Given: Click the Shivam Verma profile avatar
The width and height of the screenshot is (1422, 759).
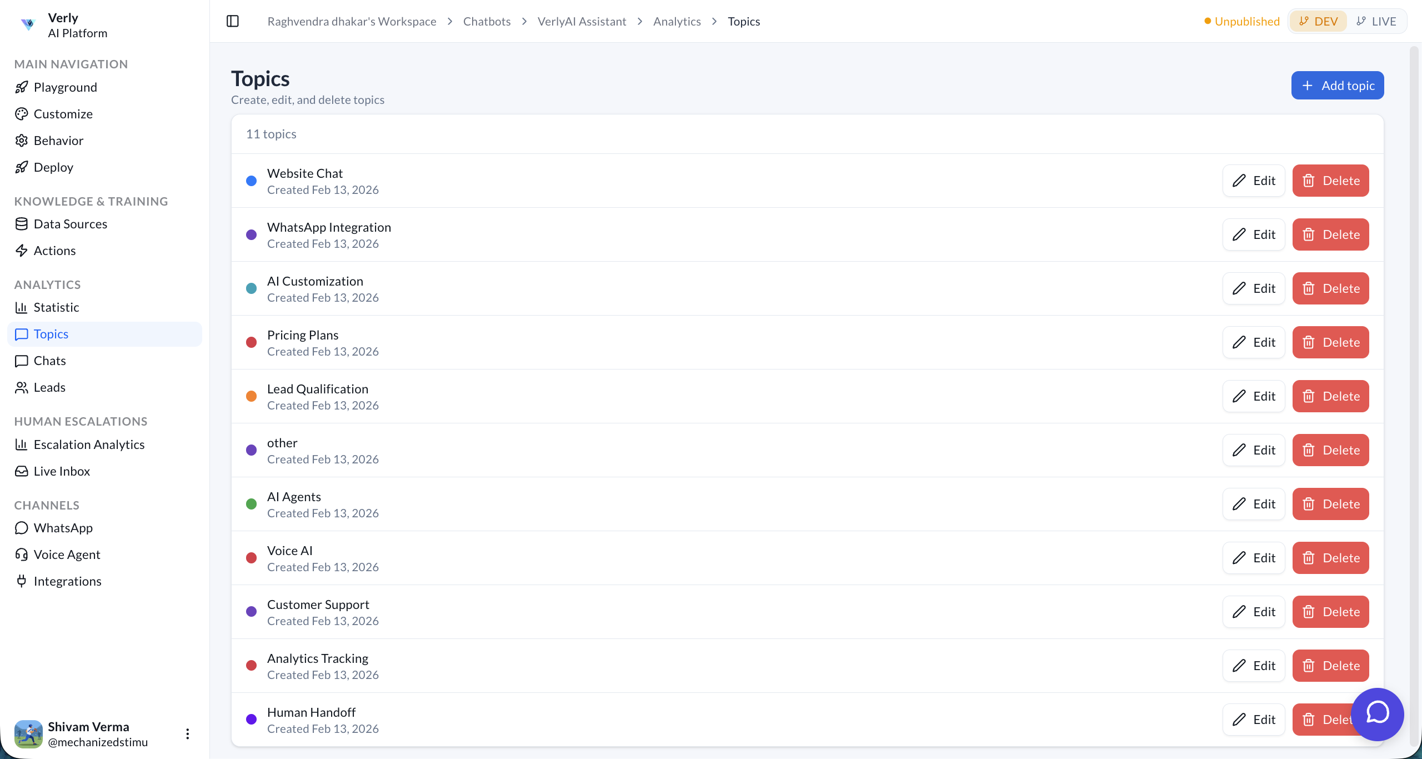Looking at the screenshot, I should (28, 733).
